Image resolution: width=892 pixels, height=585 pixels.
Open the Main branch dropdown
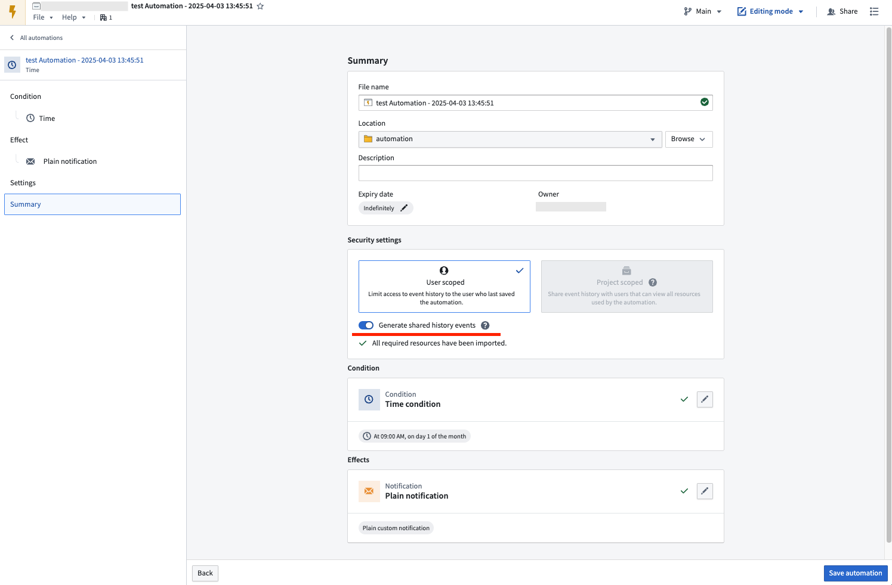702,11
